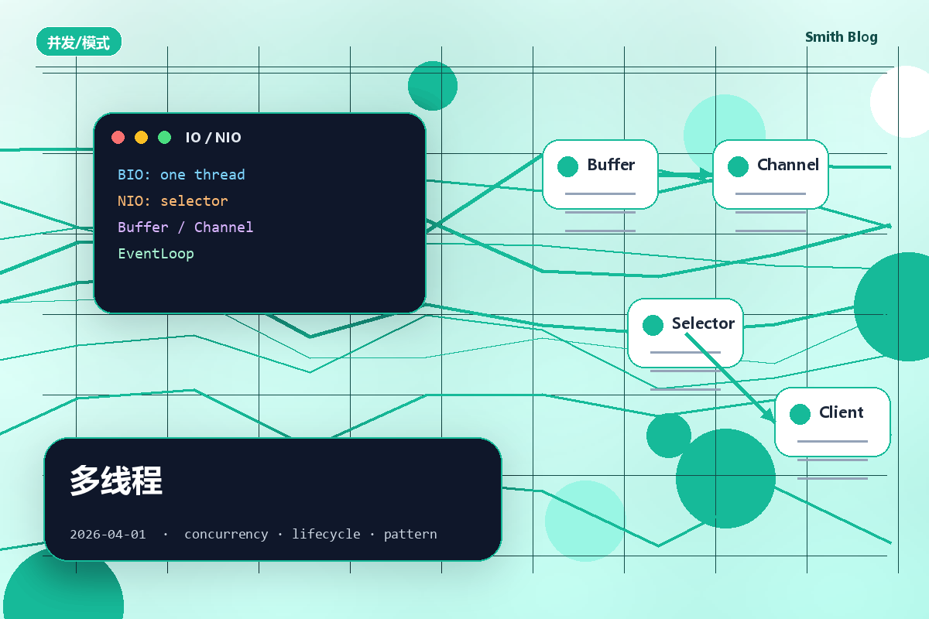Select the line 'Buffer / Channel'

(185, 227)
